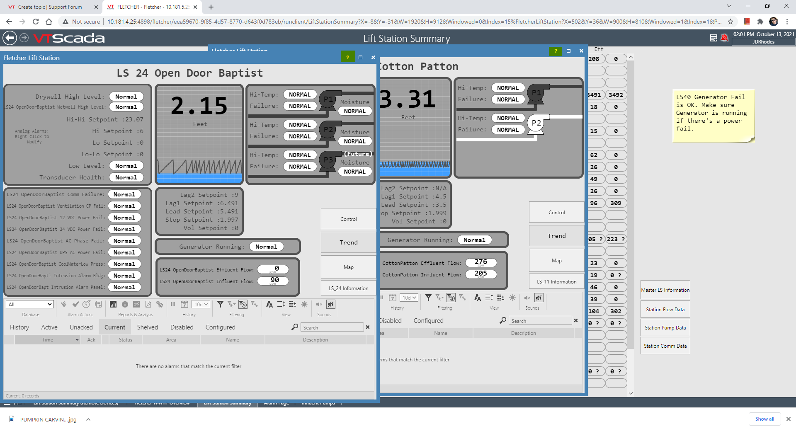Click the acknowledge checkmark alarm action

tap(75, 305)
